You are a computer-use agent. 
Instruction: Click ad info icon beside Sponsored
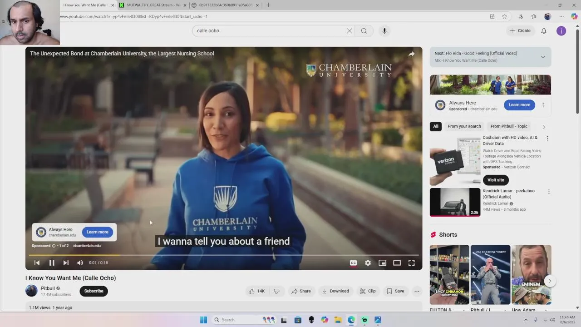[x=54, y=246]
